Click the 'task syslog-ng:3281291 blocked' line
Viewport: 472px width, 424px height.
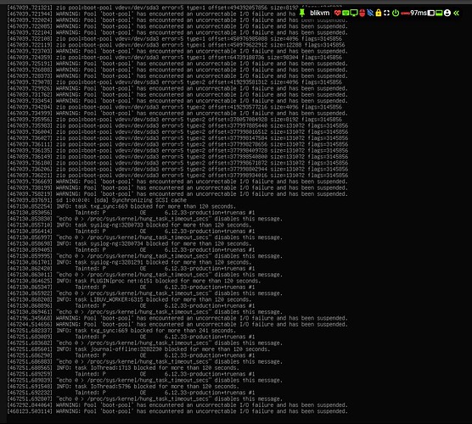tap(129, 262)
